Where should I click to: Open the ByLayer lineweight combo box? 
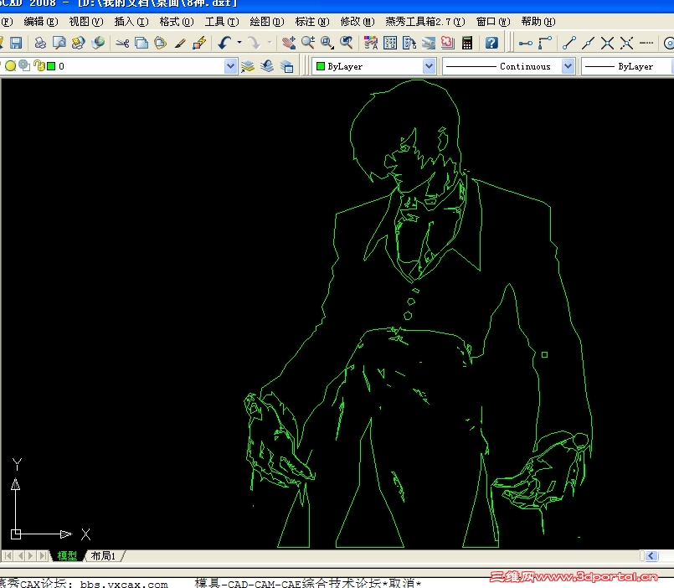point(628,66)
